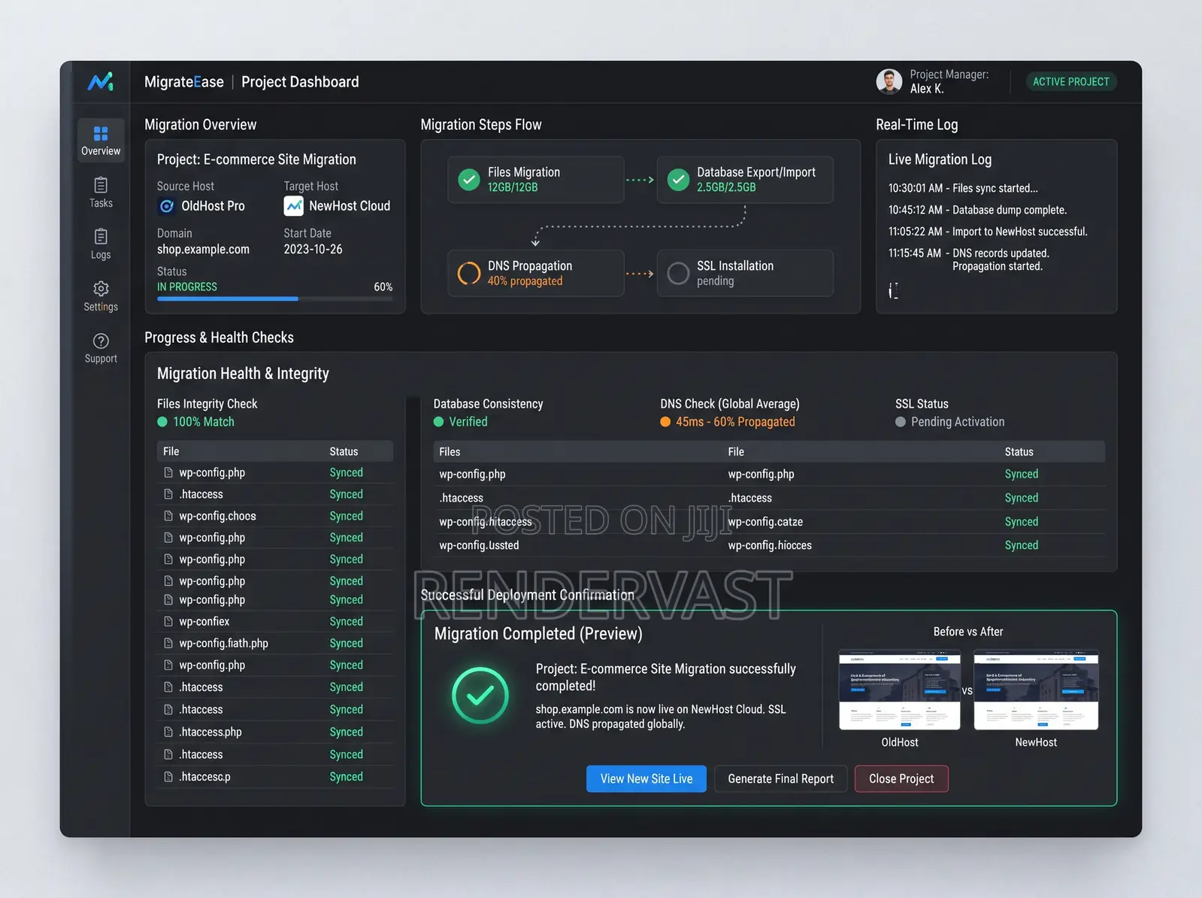
Task: Click large green Migration Completed checkmark
Action: (x=480, y=696)
